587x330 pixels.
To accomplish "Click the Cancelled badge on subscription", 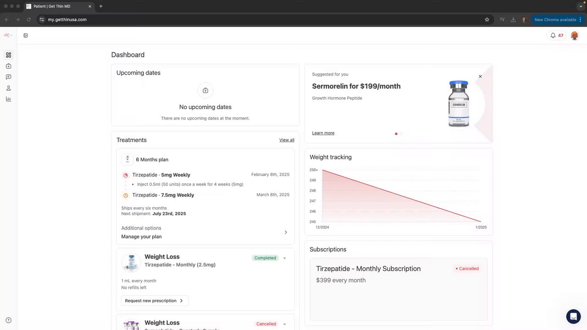I will (467, 269).
